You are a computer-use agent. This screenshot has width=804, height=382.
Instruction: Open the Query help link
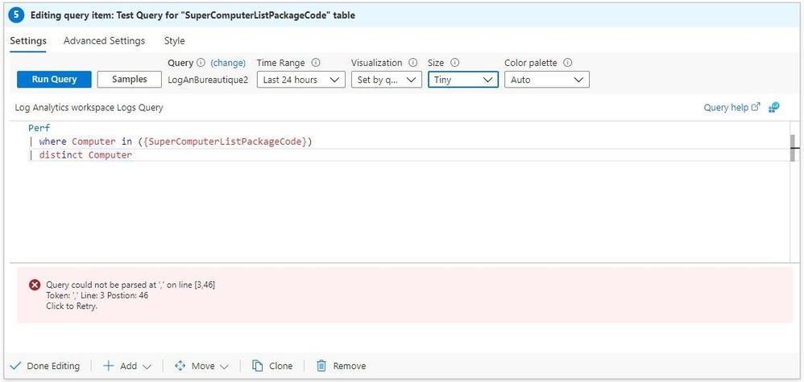pyautogui.click(x=731, y=108)
